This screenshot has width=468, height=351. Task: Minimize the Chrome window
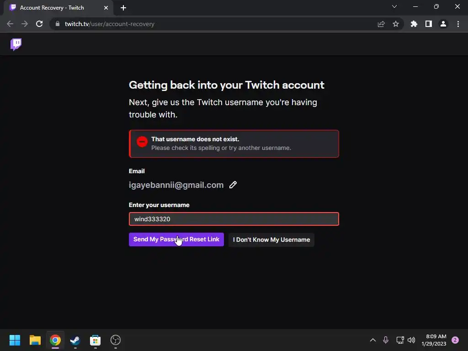pyautogui.click(x=415, y=6)
